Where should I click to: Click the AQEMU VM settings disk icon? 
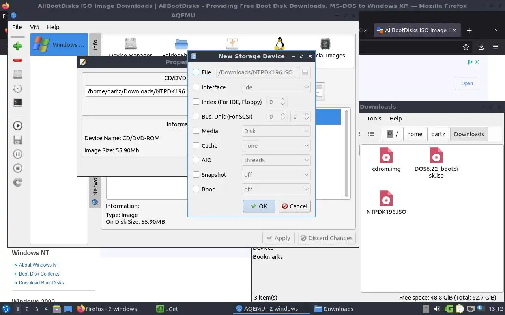(x=17, y=74)
